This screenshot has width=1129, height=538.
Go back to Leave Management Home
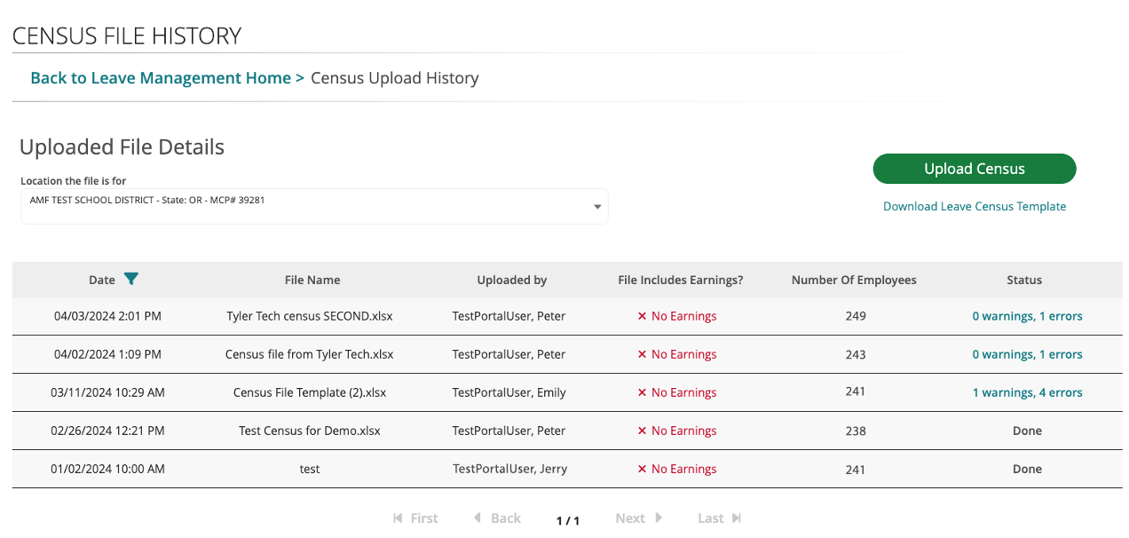(161, 78)
